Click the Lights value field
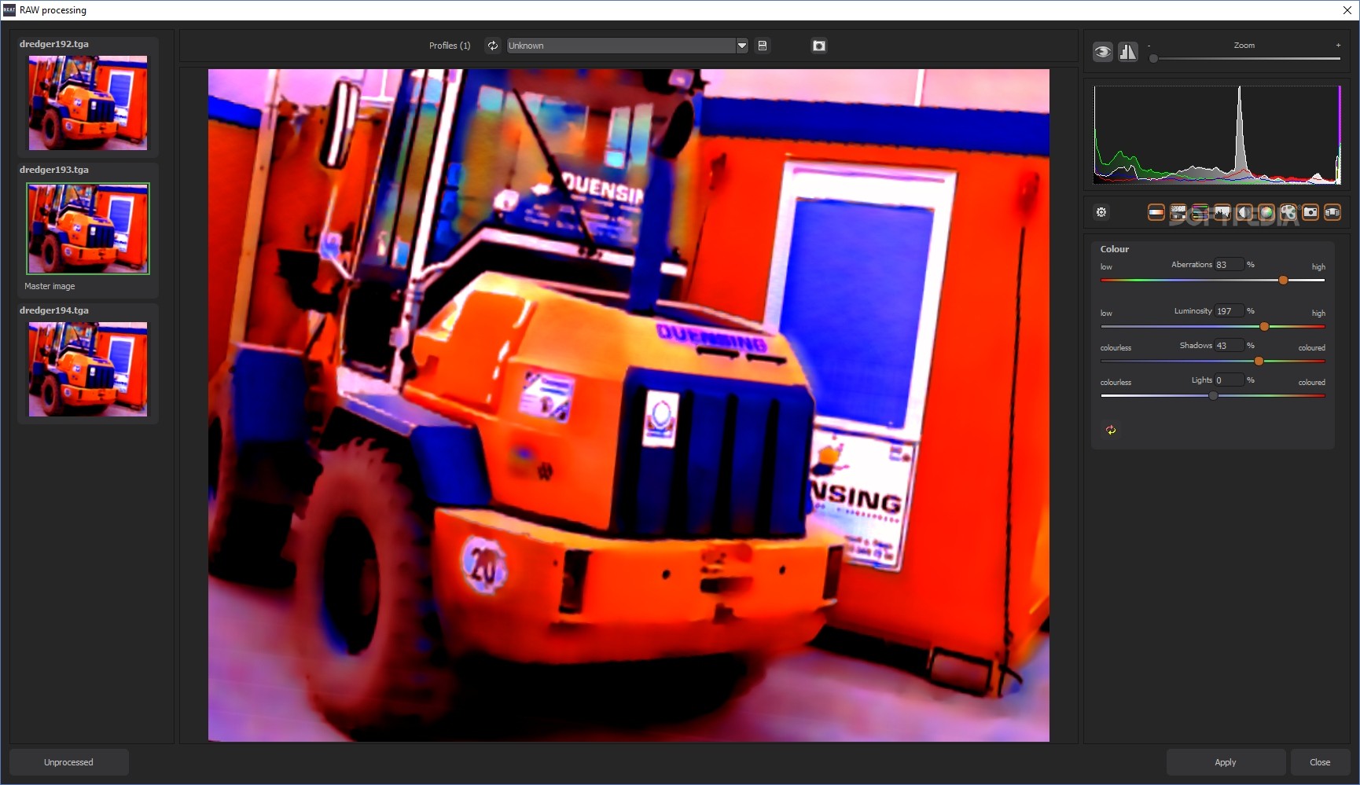The image size is (1360, 785). point(1230,380)
